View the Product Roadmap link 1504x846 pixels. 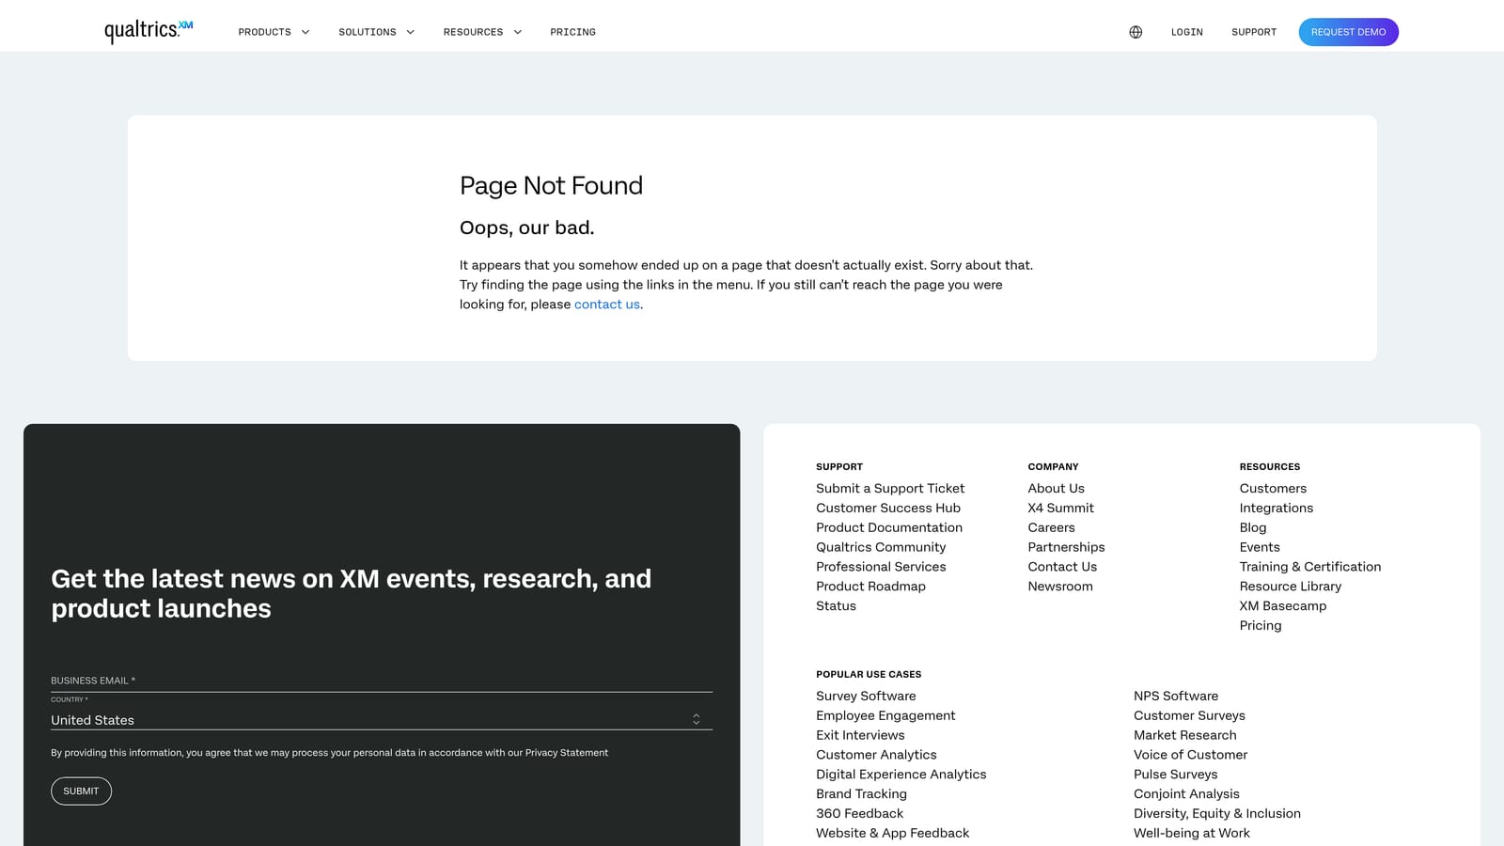click(870, 587)
